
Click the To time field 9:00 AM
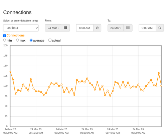[x=147, y=28]
